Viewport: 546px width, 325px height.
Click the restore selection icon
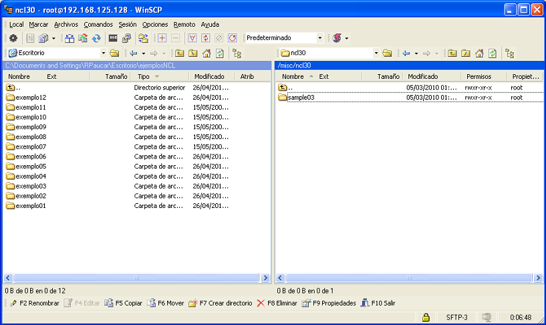pos(233,38)
